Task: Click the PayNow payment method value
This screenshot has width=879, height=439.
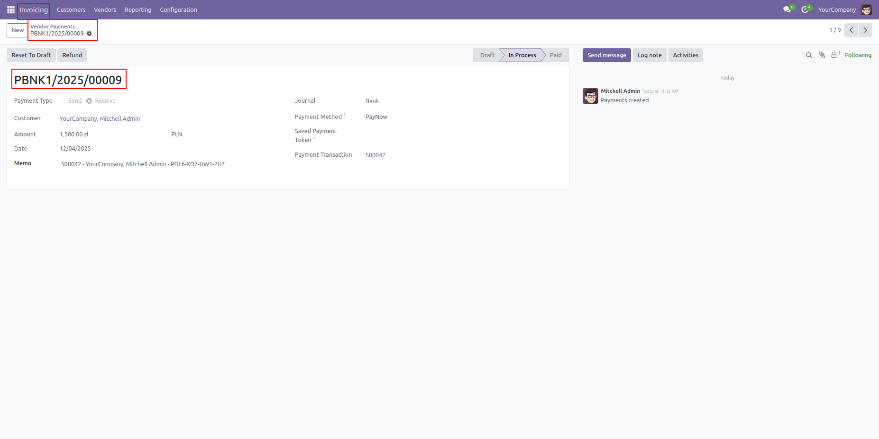Action: [x=376, y=117]
